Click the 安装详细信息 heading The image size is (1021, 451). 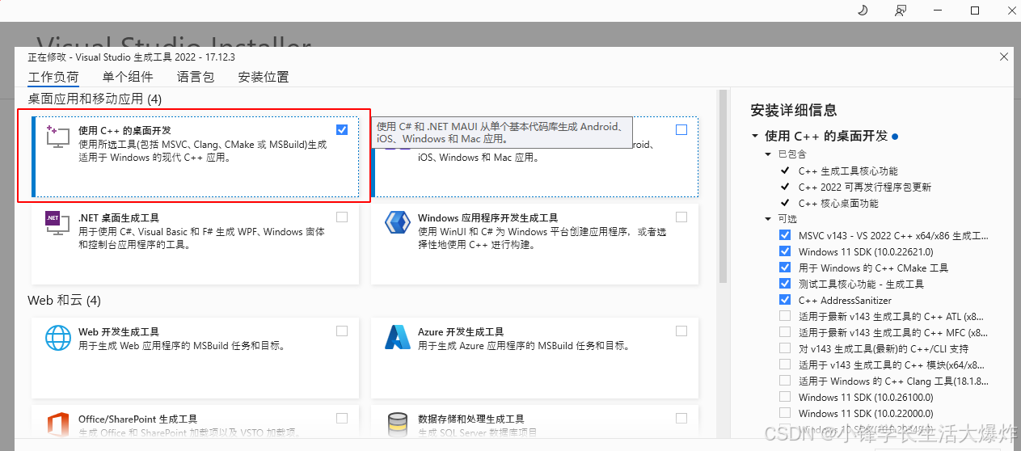pos(794,111)
